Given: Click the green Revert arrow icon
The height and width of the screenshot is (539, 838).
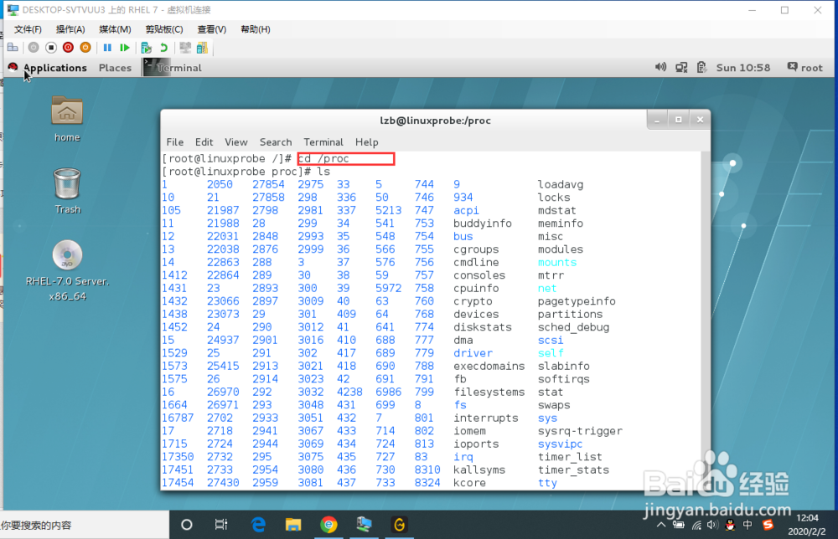Looking at the screenshot, I should click(163, 48).
